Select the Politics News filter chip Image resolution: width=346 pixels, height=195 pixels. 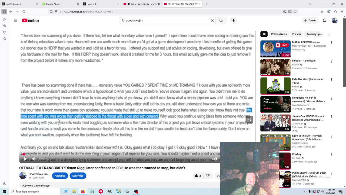pos(279,34)
